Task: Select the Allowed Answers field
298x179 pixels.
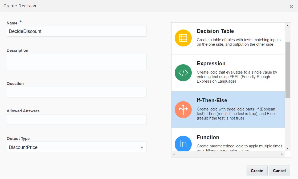Action: (x=76, y=120)
